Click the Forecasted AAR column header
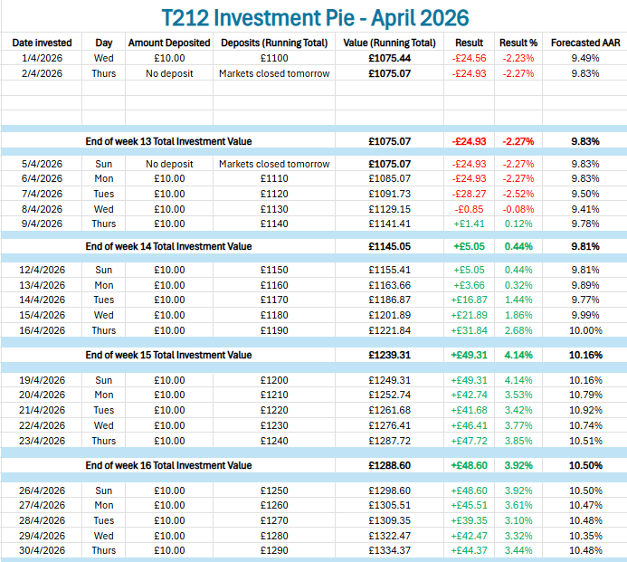 (585, 43)
